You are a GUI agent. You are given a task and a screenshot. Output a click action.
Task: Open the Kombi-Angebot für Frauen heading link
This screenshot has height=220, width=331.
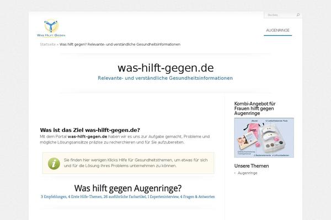(x=255, y=108)
